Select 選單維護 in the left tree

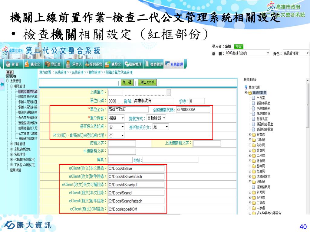click(x=16, y=170)
